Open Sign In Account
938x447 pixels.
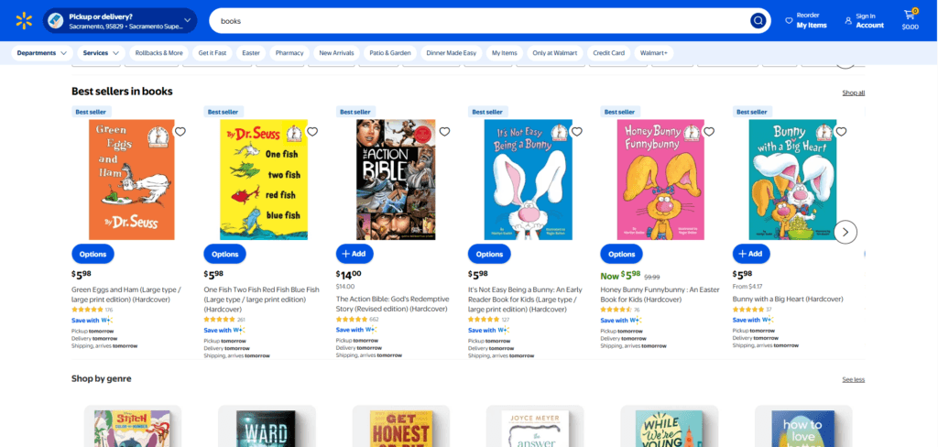864,21
